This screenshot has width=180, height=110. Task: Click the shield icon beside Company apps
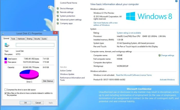tap(58, 24)
